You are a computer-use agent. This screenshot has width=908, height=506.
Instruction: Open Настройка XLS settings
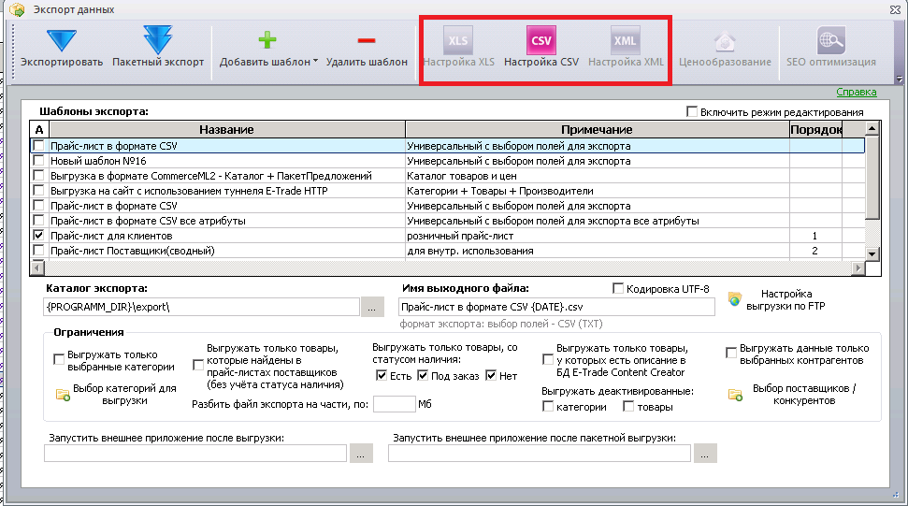click(458, 48)
